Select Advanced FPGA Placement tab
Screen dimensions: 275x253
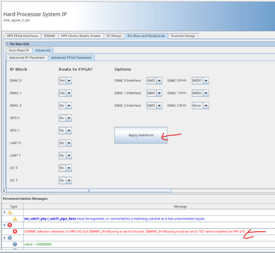pyautogui.click(x=71, y=58)
